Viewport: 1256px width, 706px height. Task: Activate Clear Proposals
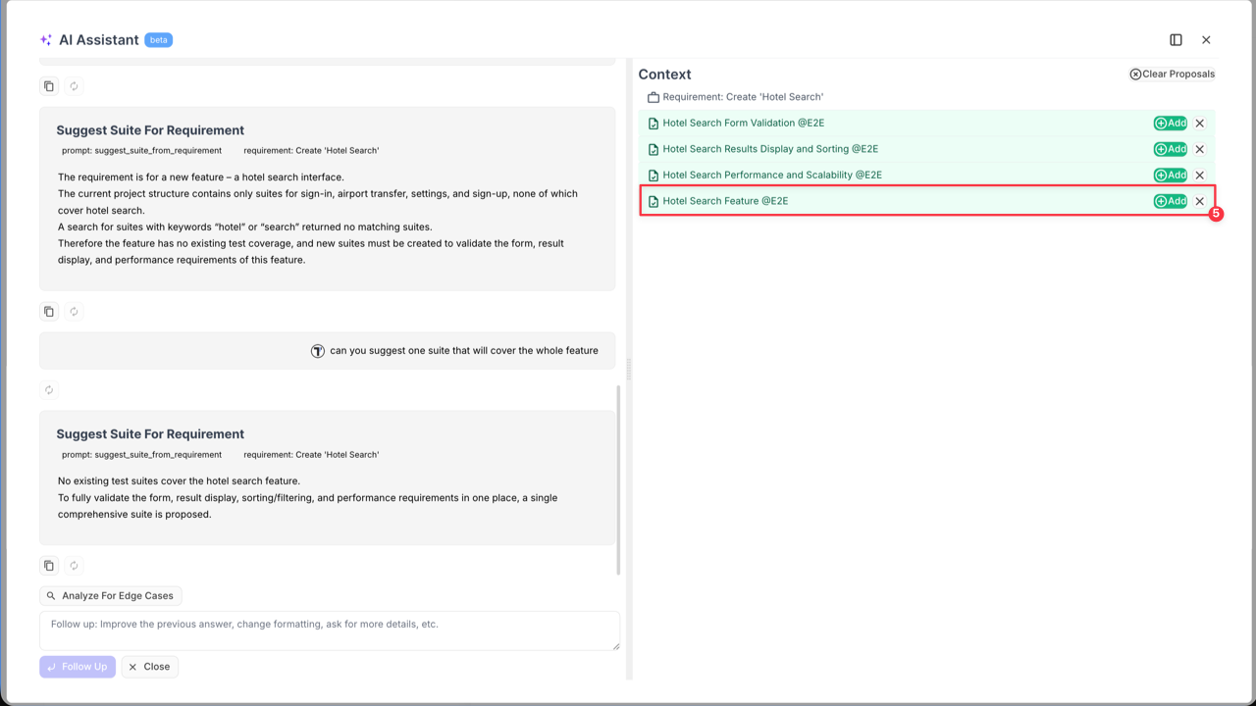1172,74
